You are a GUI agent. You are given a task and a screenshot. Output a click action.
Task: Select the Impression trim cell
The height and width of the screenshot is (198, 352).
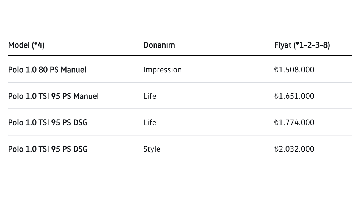click(162, 70)
